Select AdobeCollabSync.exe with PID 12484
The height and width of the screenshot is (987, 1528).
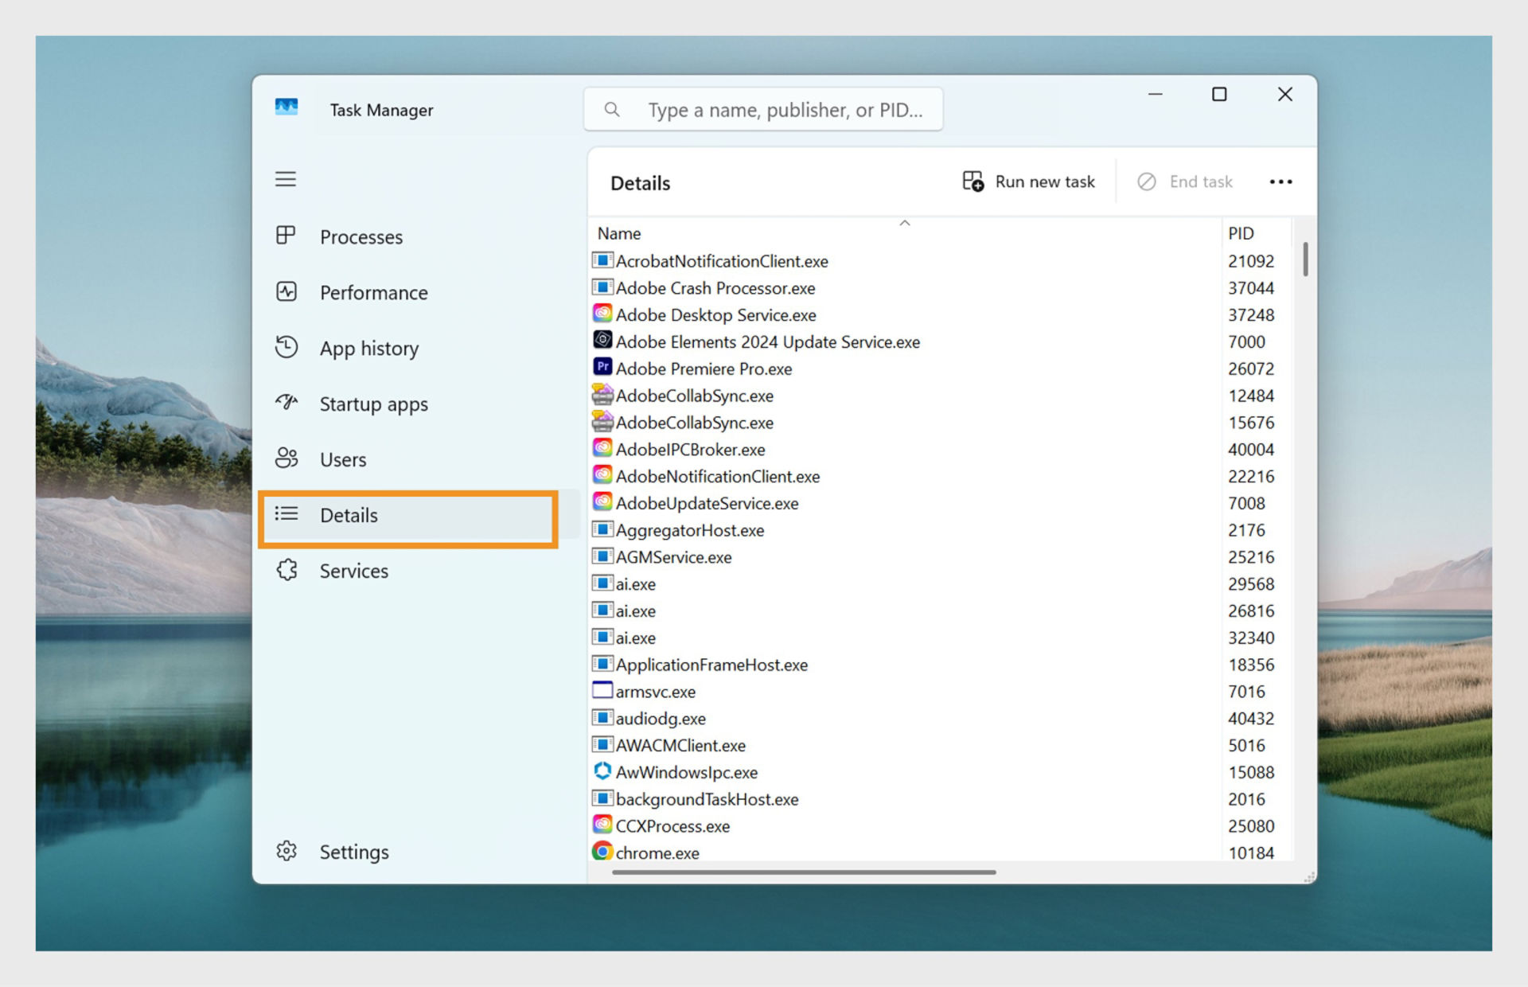click(x=941, y=396)
